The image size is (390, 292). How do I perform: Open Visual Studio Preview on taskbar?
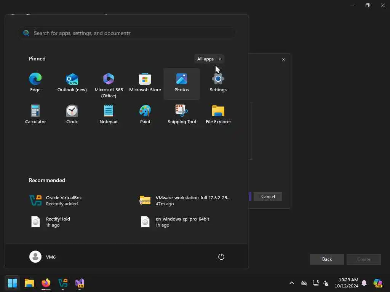tap(80, 283)
